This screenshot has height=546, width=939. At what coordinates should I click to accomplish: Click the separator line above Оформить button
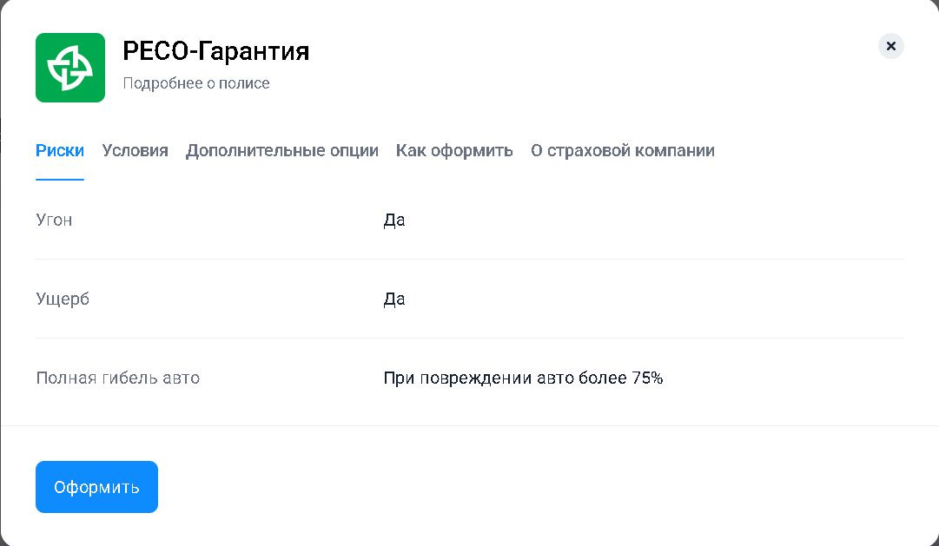(469, 425)
